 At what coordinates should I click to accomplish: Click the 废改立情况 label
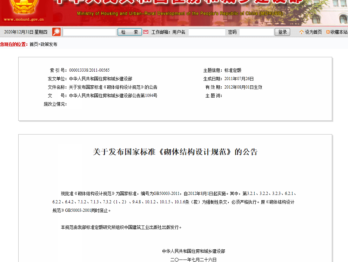coord(55,104)
